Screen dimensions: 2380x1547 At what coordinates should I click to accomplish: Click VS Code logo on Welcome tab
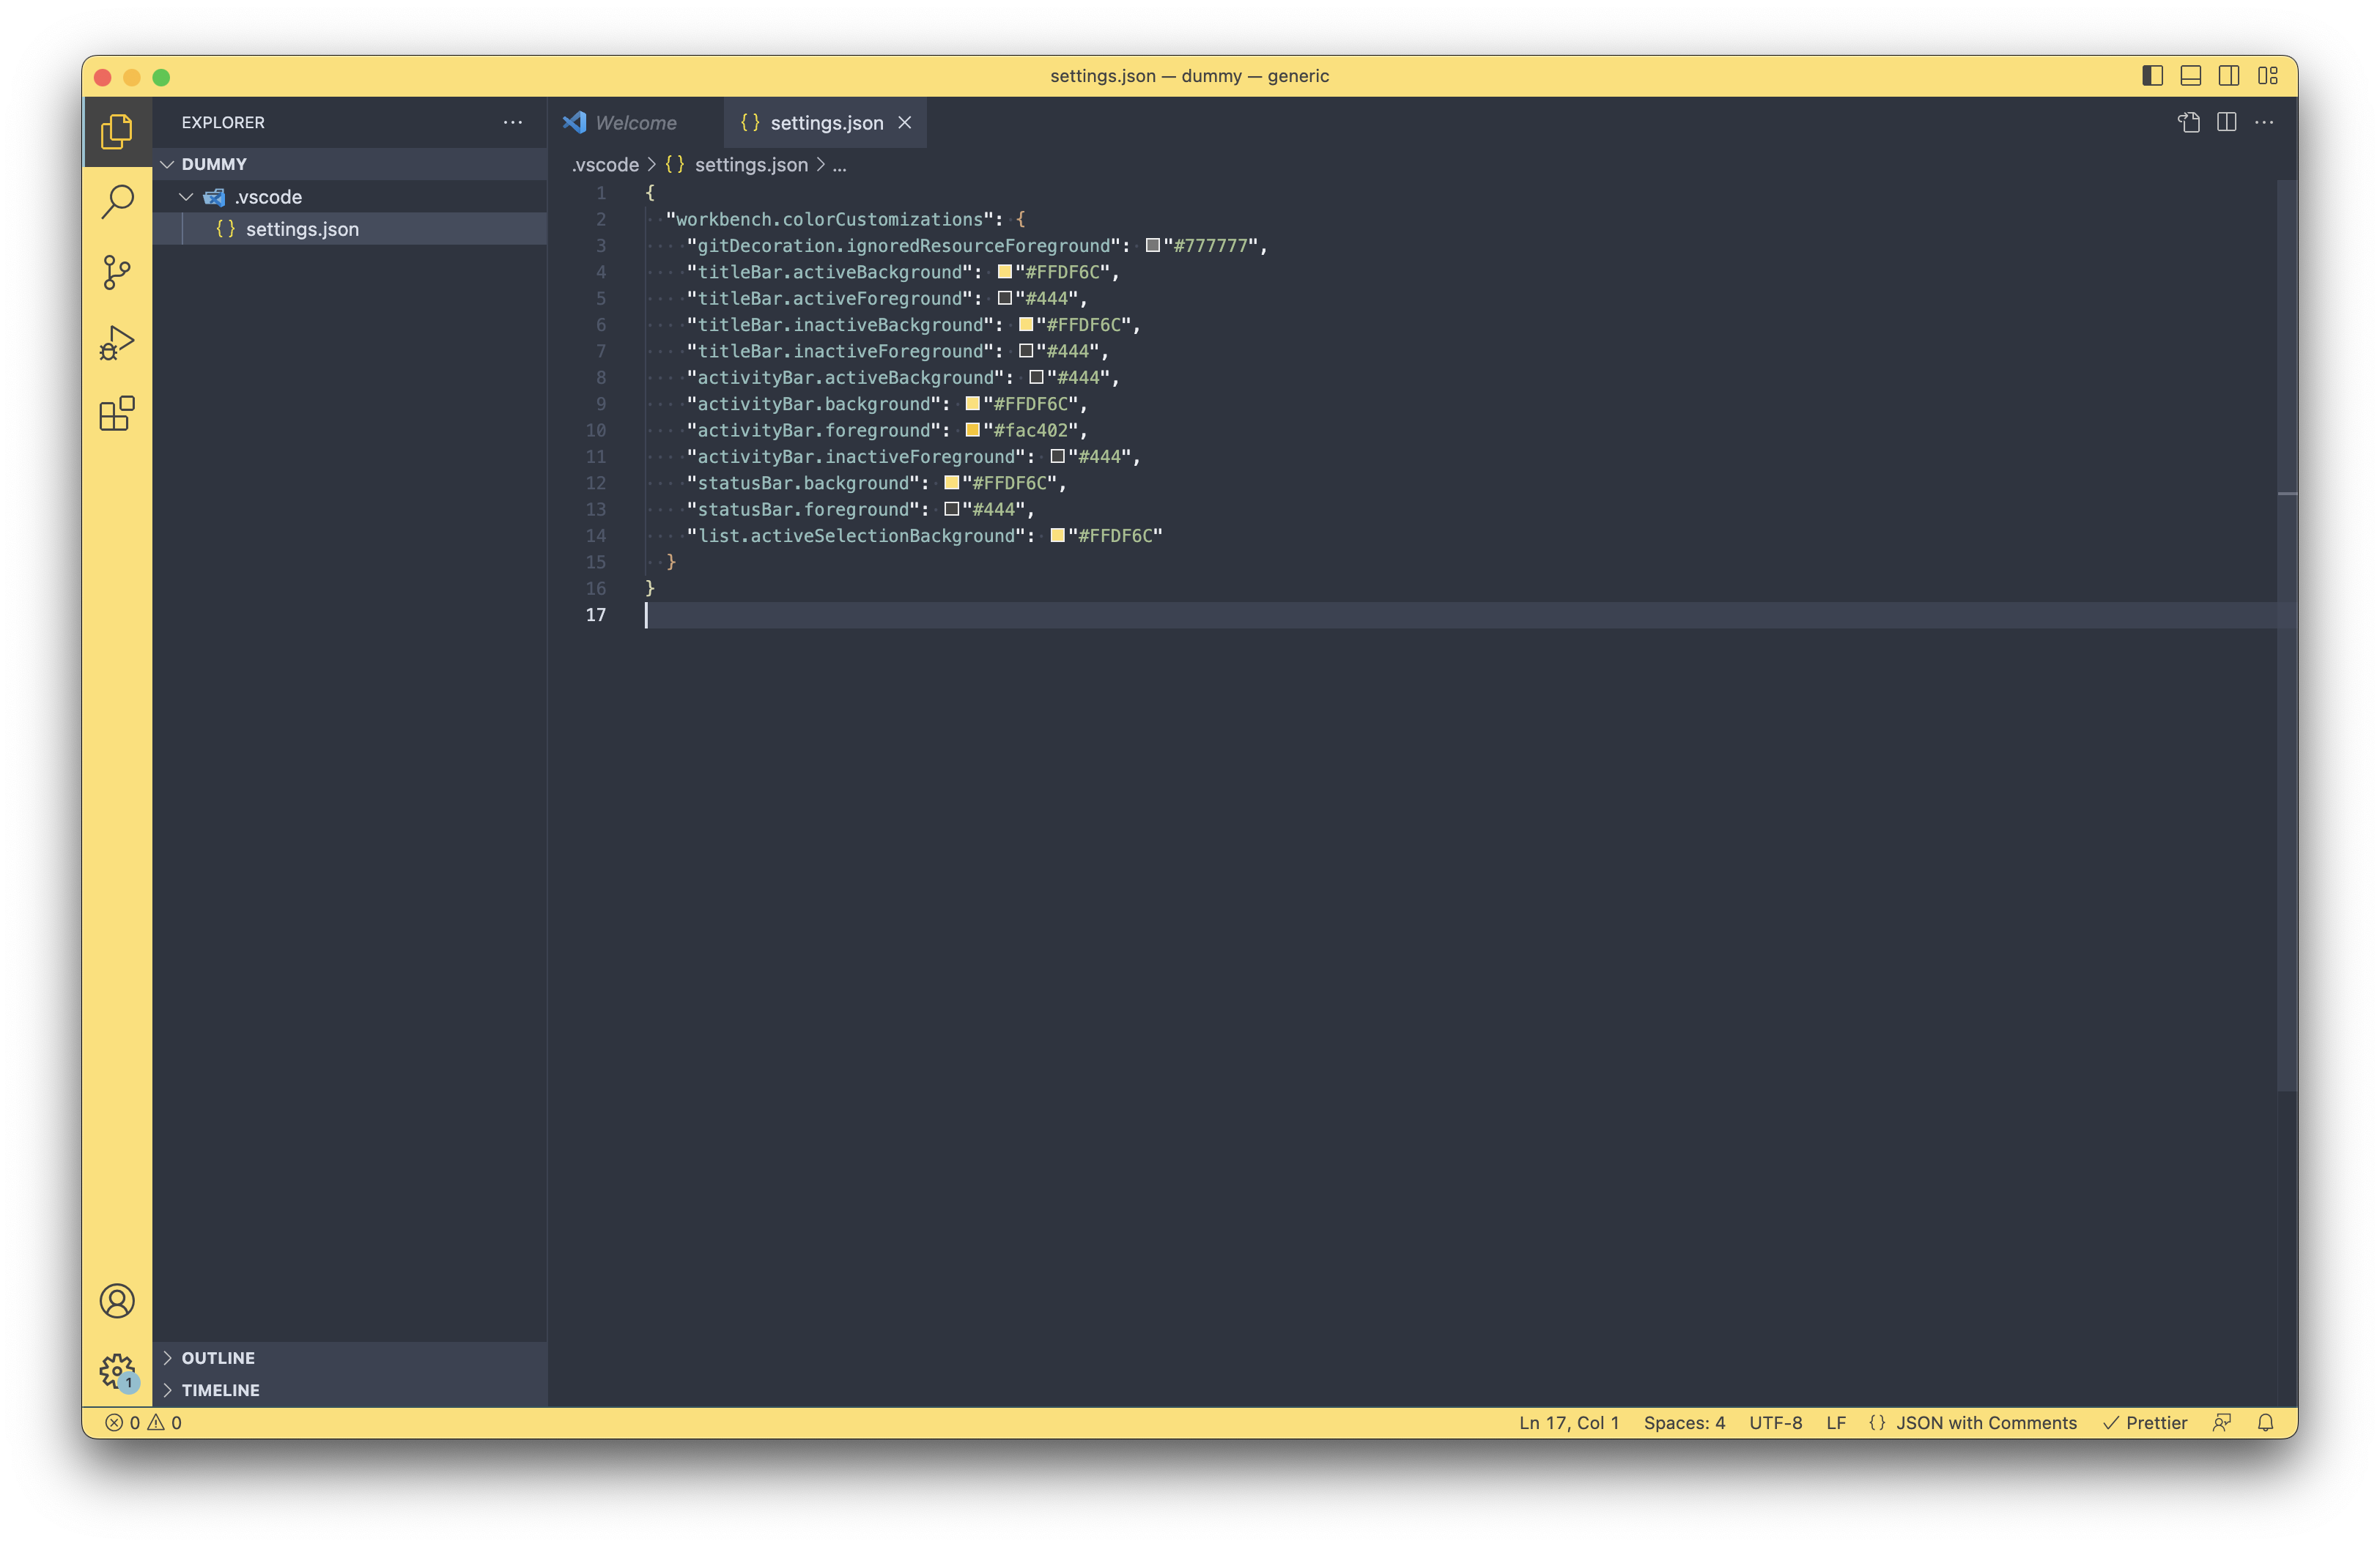pos(574,122)
